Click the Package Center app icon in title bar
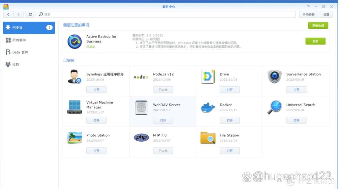This screenshot has height=189, width=338. click(6, 7)
